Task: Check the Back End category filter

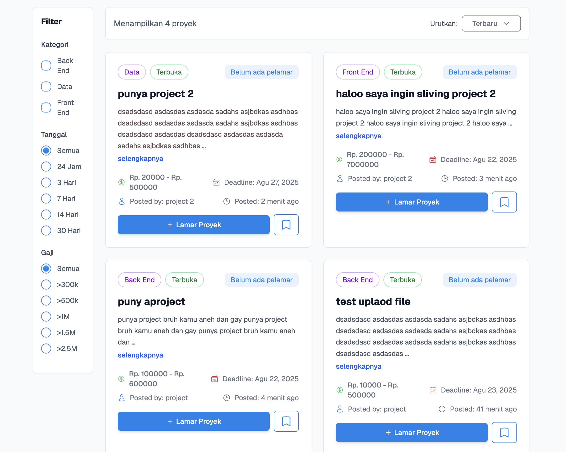Action: 46,65
